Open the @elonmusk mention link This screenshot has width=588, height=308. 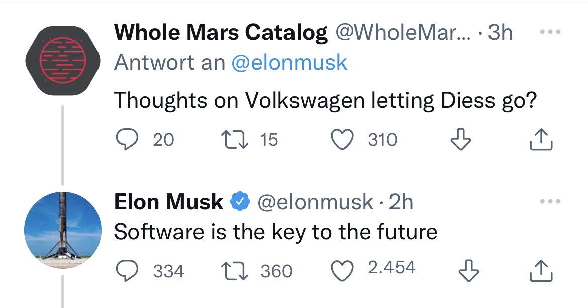tap(289, 63)
